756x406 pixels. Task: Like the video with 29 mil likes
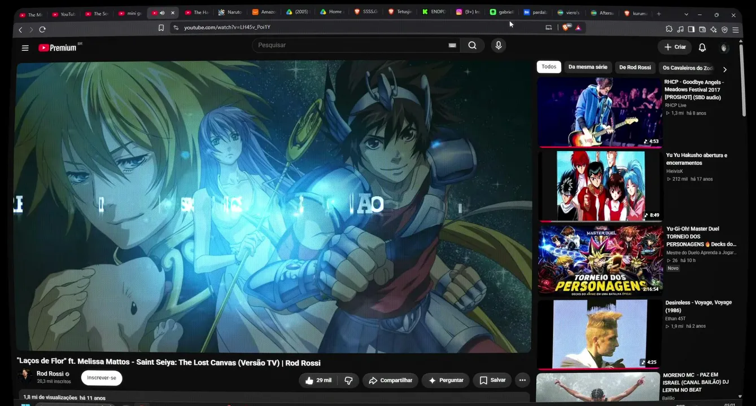point(318,381)
